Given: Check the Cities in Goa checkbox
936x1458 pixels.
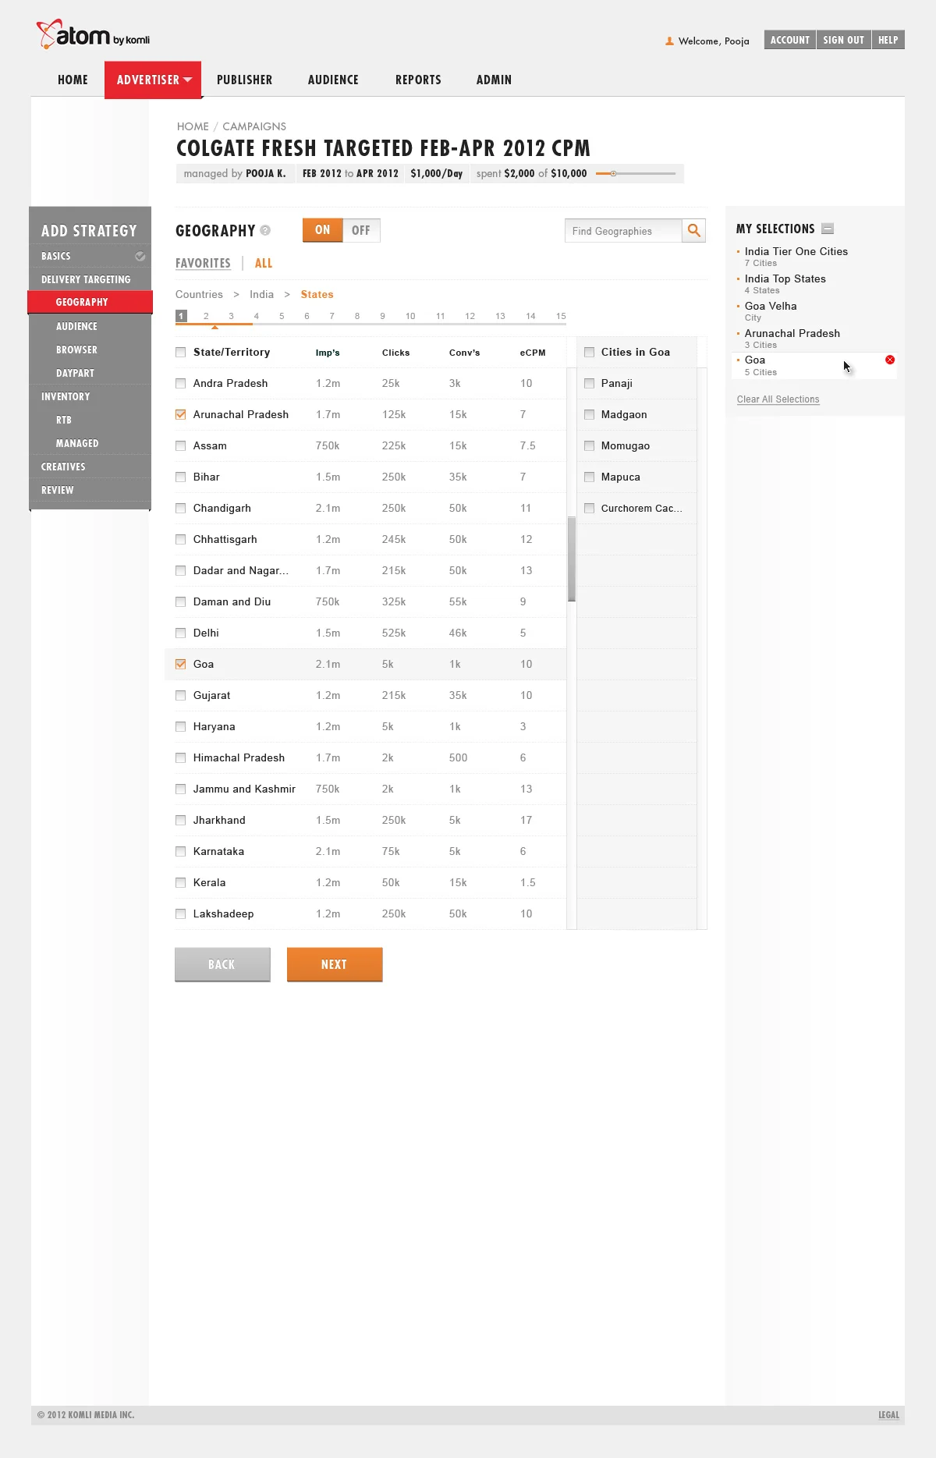Looking at the screenshot, I should pyautogui.click(x=590, y=353).
